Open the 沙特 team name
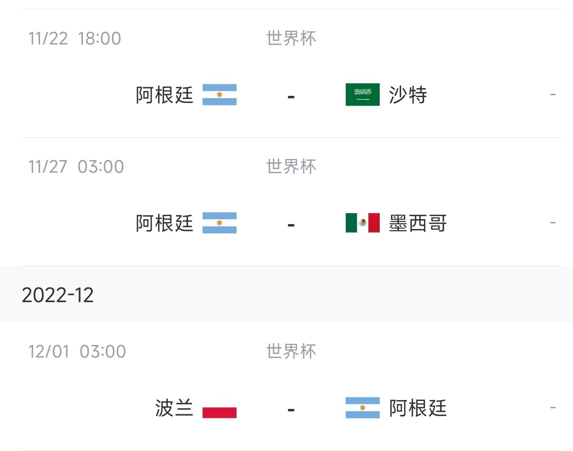The width and height of the screenshot is (573, 451). coord(408,95)
